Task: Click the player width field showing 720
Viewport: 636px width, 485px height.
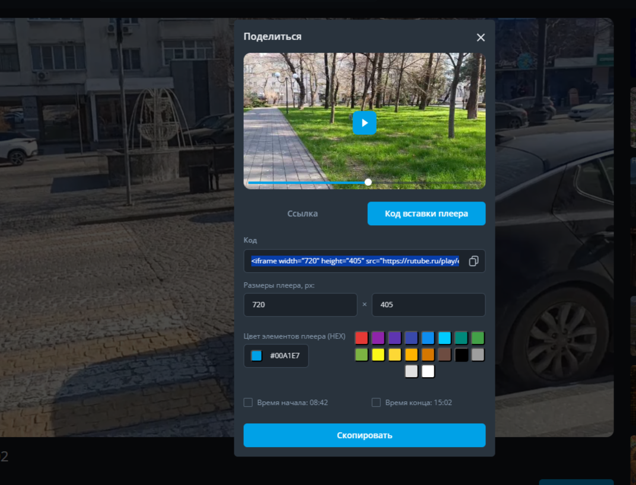Action: click(x=300, y=305)
